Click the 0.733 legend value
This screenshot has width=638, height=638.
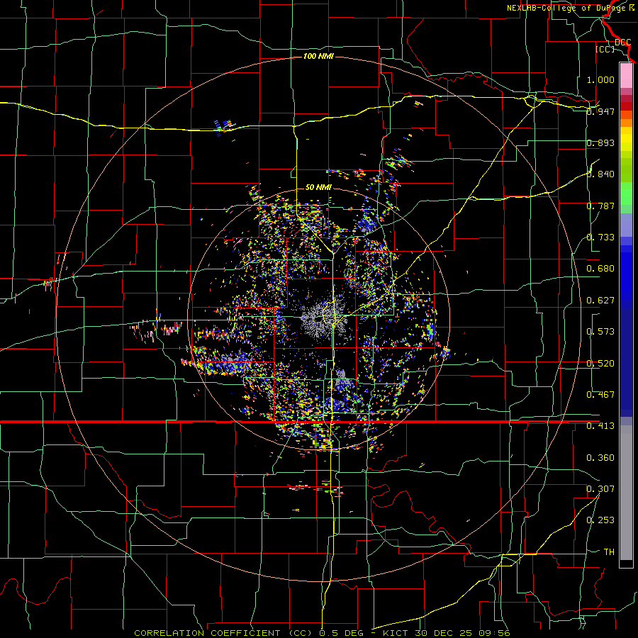pos(600,237)
